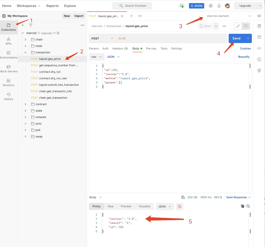Open a new request tab with the plus icon
265x247 pixels.
click(131, 16)
